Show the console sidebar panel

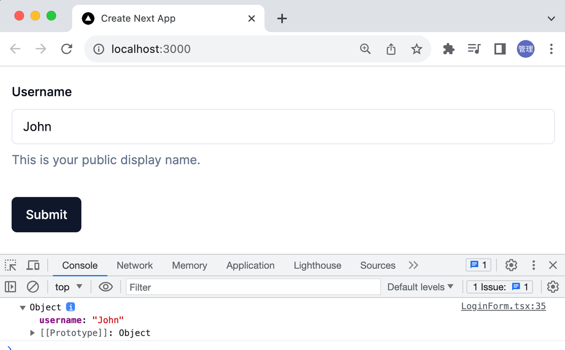point(10,286)
